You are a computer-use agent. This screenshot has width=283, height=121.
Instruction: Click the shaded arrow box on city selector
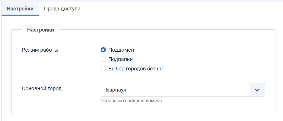257,90
